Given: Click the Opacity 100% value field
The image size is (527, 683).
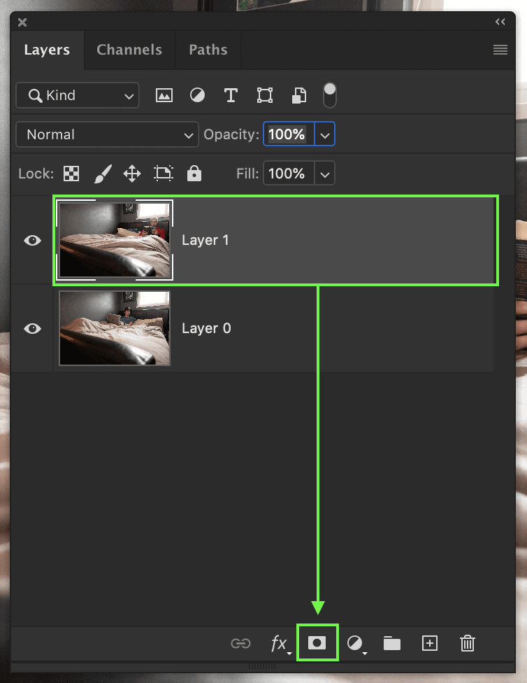Looking at the screenshot, I should click(289, 134).
